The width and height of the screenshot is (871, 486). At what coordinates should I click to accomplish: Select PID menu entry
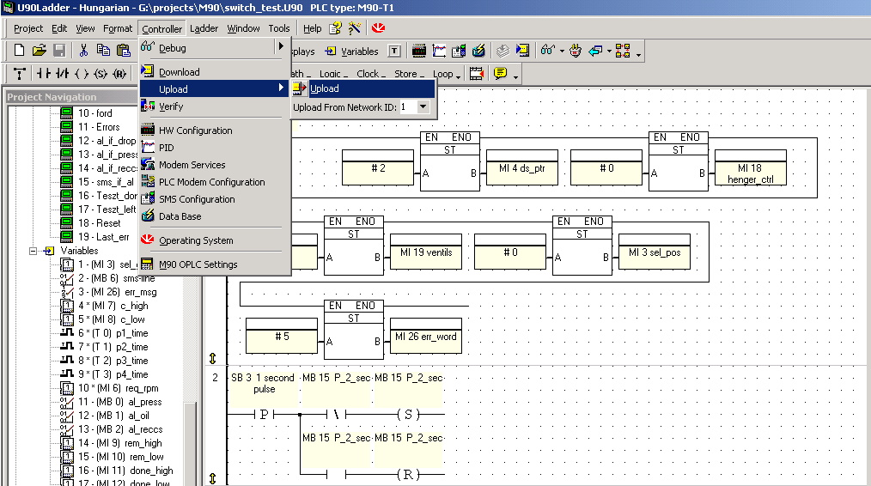tap(214, 147)
